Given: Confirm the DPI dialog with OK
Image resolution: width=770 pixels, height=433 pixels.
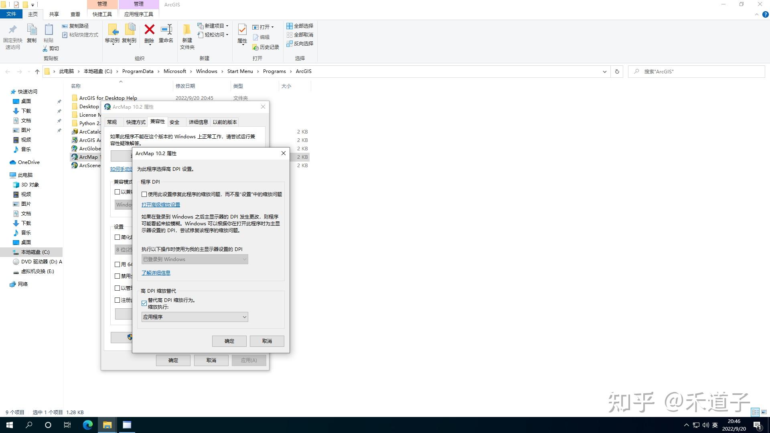Looking at the screenshot, I should pos(229,341).
